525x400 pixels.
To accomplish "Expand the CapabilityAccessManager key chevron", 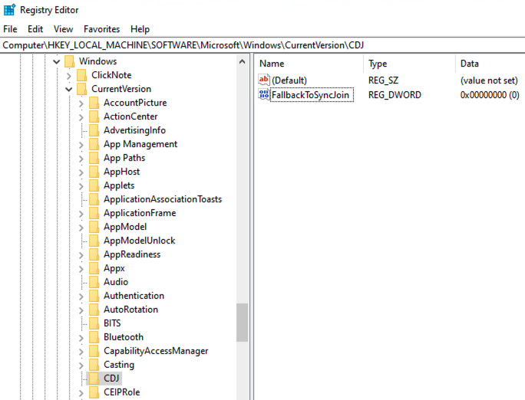I will (x=81, y=352).
